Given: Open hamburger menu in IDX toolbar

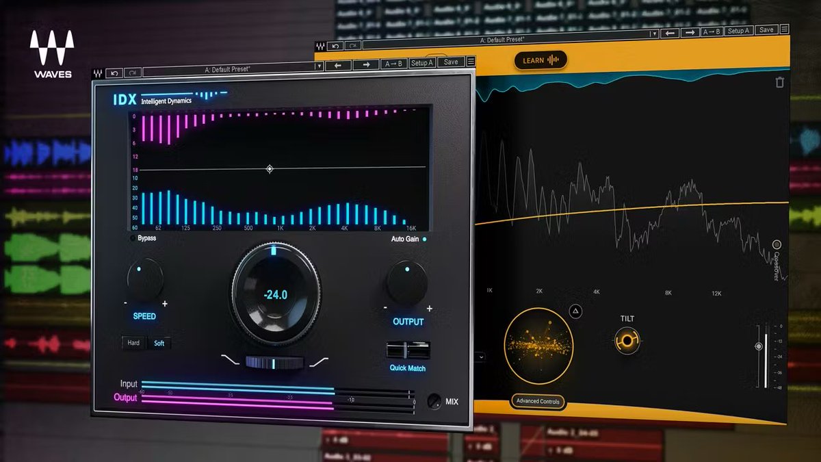Looking at the screenshot, I should point(471,62).
